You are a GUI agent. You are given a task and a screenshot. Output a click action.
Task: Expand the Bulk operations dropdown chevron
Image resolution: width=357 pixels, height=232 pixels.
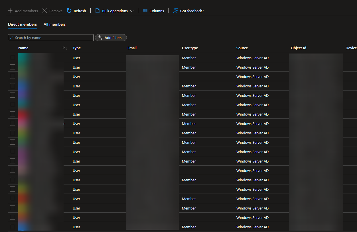tap(132, 11)
